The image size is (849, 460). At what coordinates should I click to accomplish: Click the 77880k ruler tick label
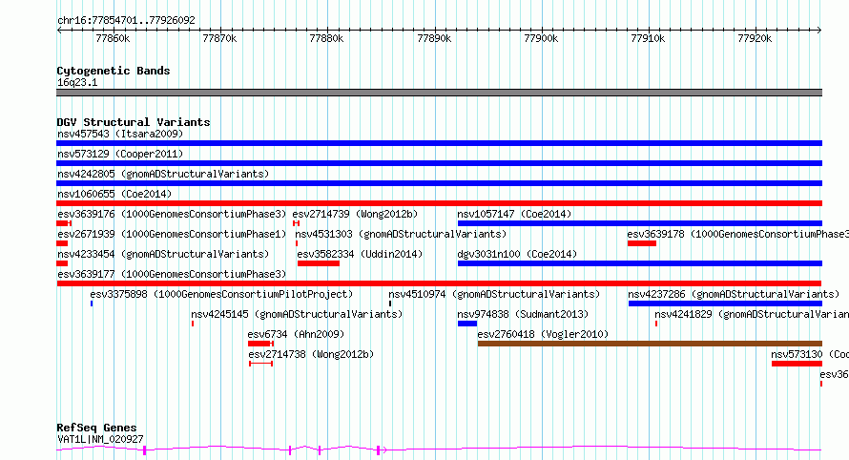326,38
